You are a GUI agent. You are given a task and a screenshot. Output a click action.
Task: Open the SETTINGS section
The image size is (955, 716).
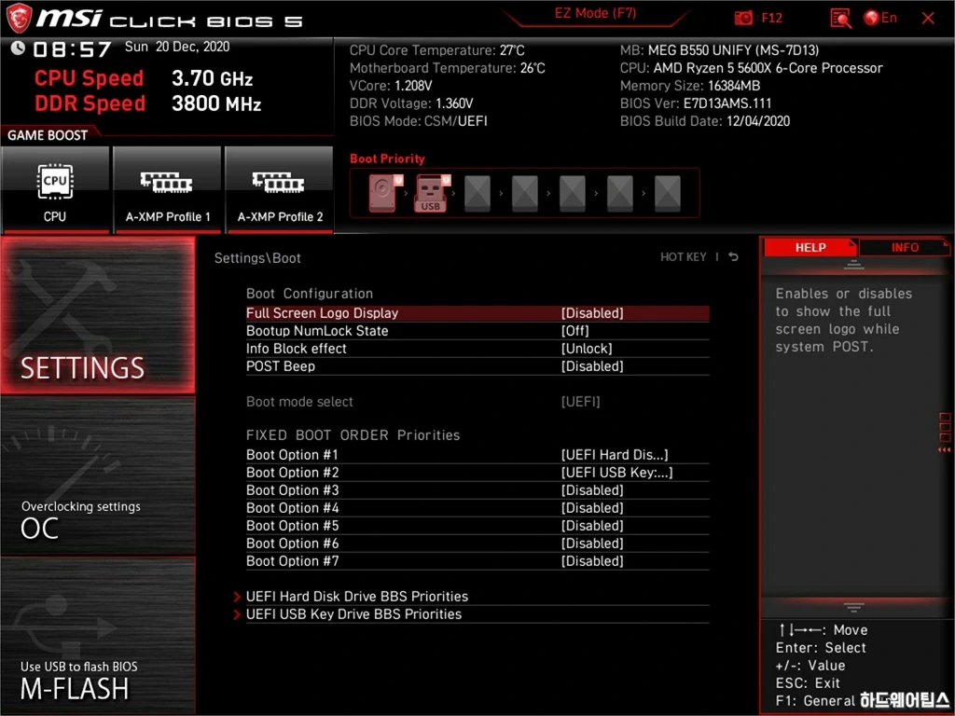98,315
